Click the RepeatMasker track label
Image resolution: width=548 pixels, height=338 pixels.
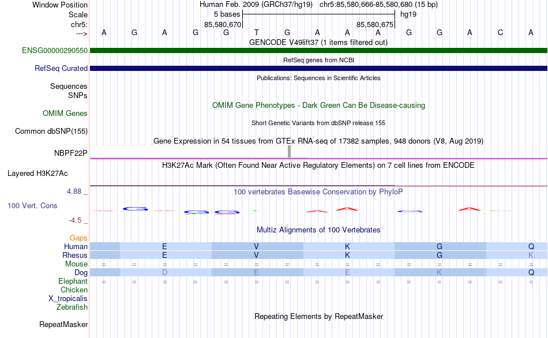coord(63,324)
